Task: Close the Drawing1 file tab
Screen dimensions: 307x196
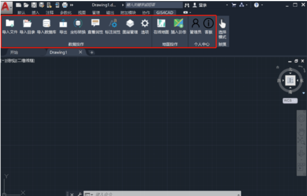Action: [80, 52]
